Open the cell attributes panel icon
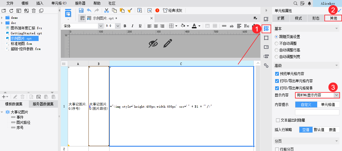 [266, 28]
